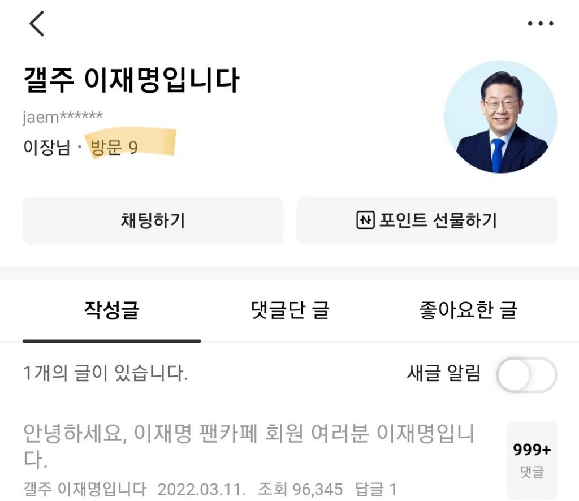Click the 갤주 이재명입니다 profile name
The height and width of the screenshot is (501, 579).
tap(133, 79)
